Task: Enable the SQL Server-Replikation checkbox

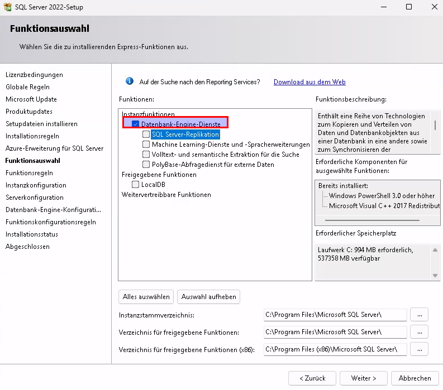Action: coord(146,134)
